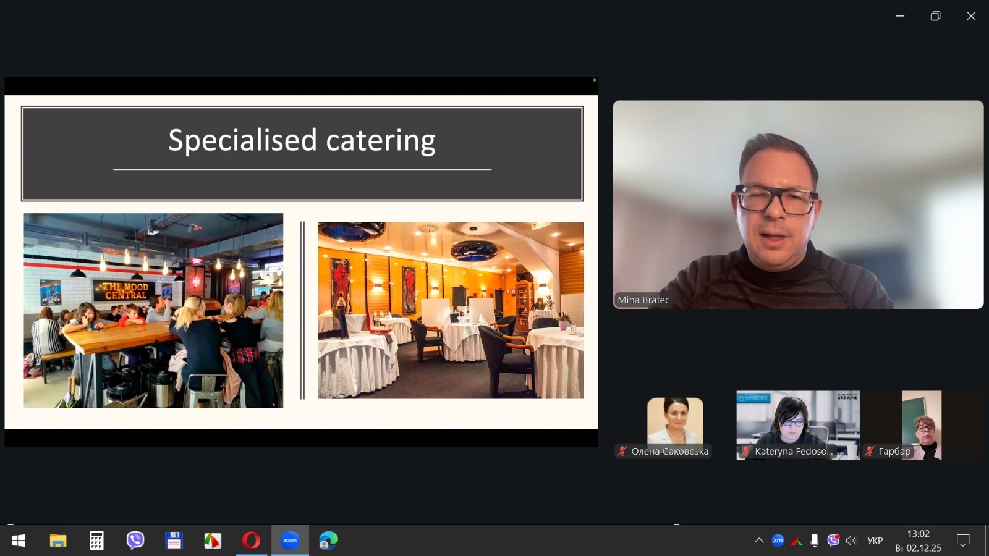
Task: Click the Zoom icon in system tray
Action: pos(778,541)
